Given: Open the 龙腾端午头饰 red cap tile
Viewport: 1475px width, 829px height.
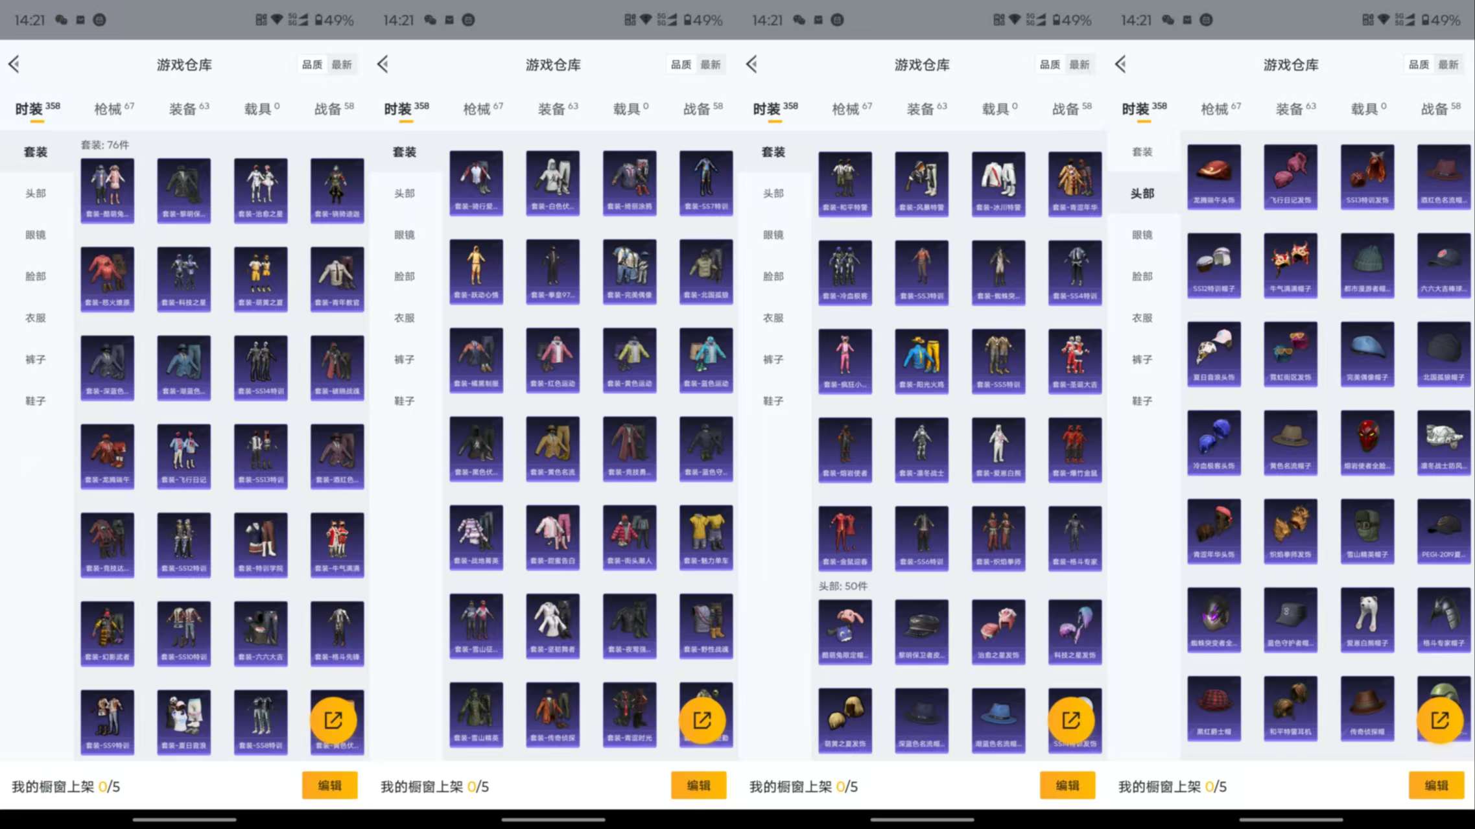Looking at the screenshot, I should [1214, 176].
